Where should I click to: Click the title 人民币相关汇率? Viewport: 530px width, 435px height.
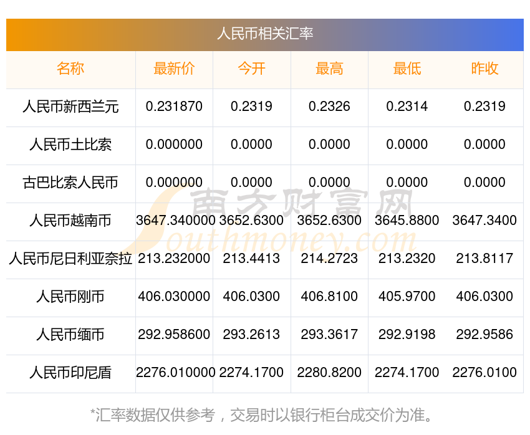tap(265, 34)
